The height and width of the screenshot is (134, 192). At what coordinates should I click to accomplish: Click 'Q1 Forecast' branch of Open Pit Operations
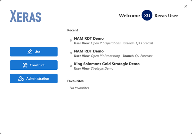tap(144, 43)
